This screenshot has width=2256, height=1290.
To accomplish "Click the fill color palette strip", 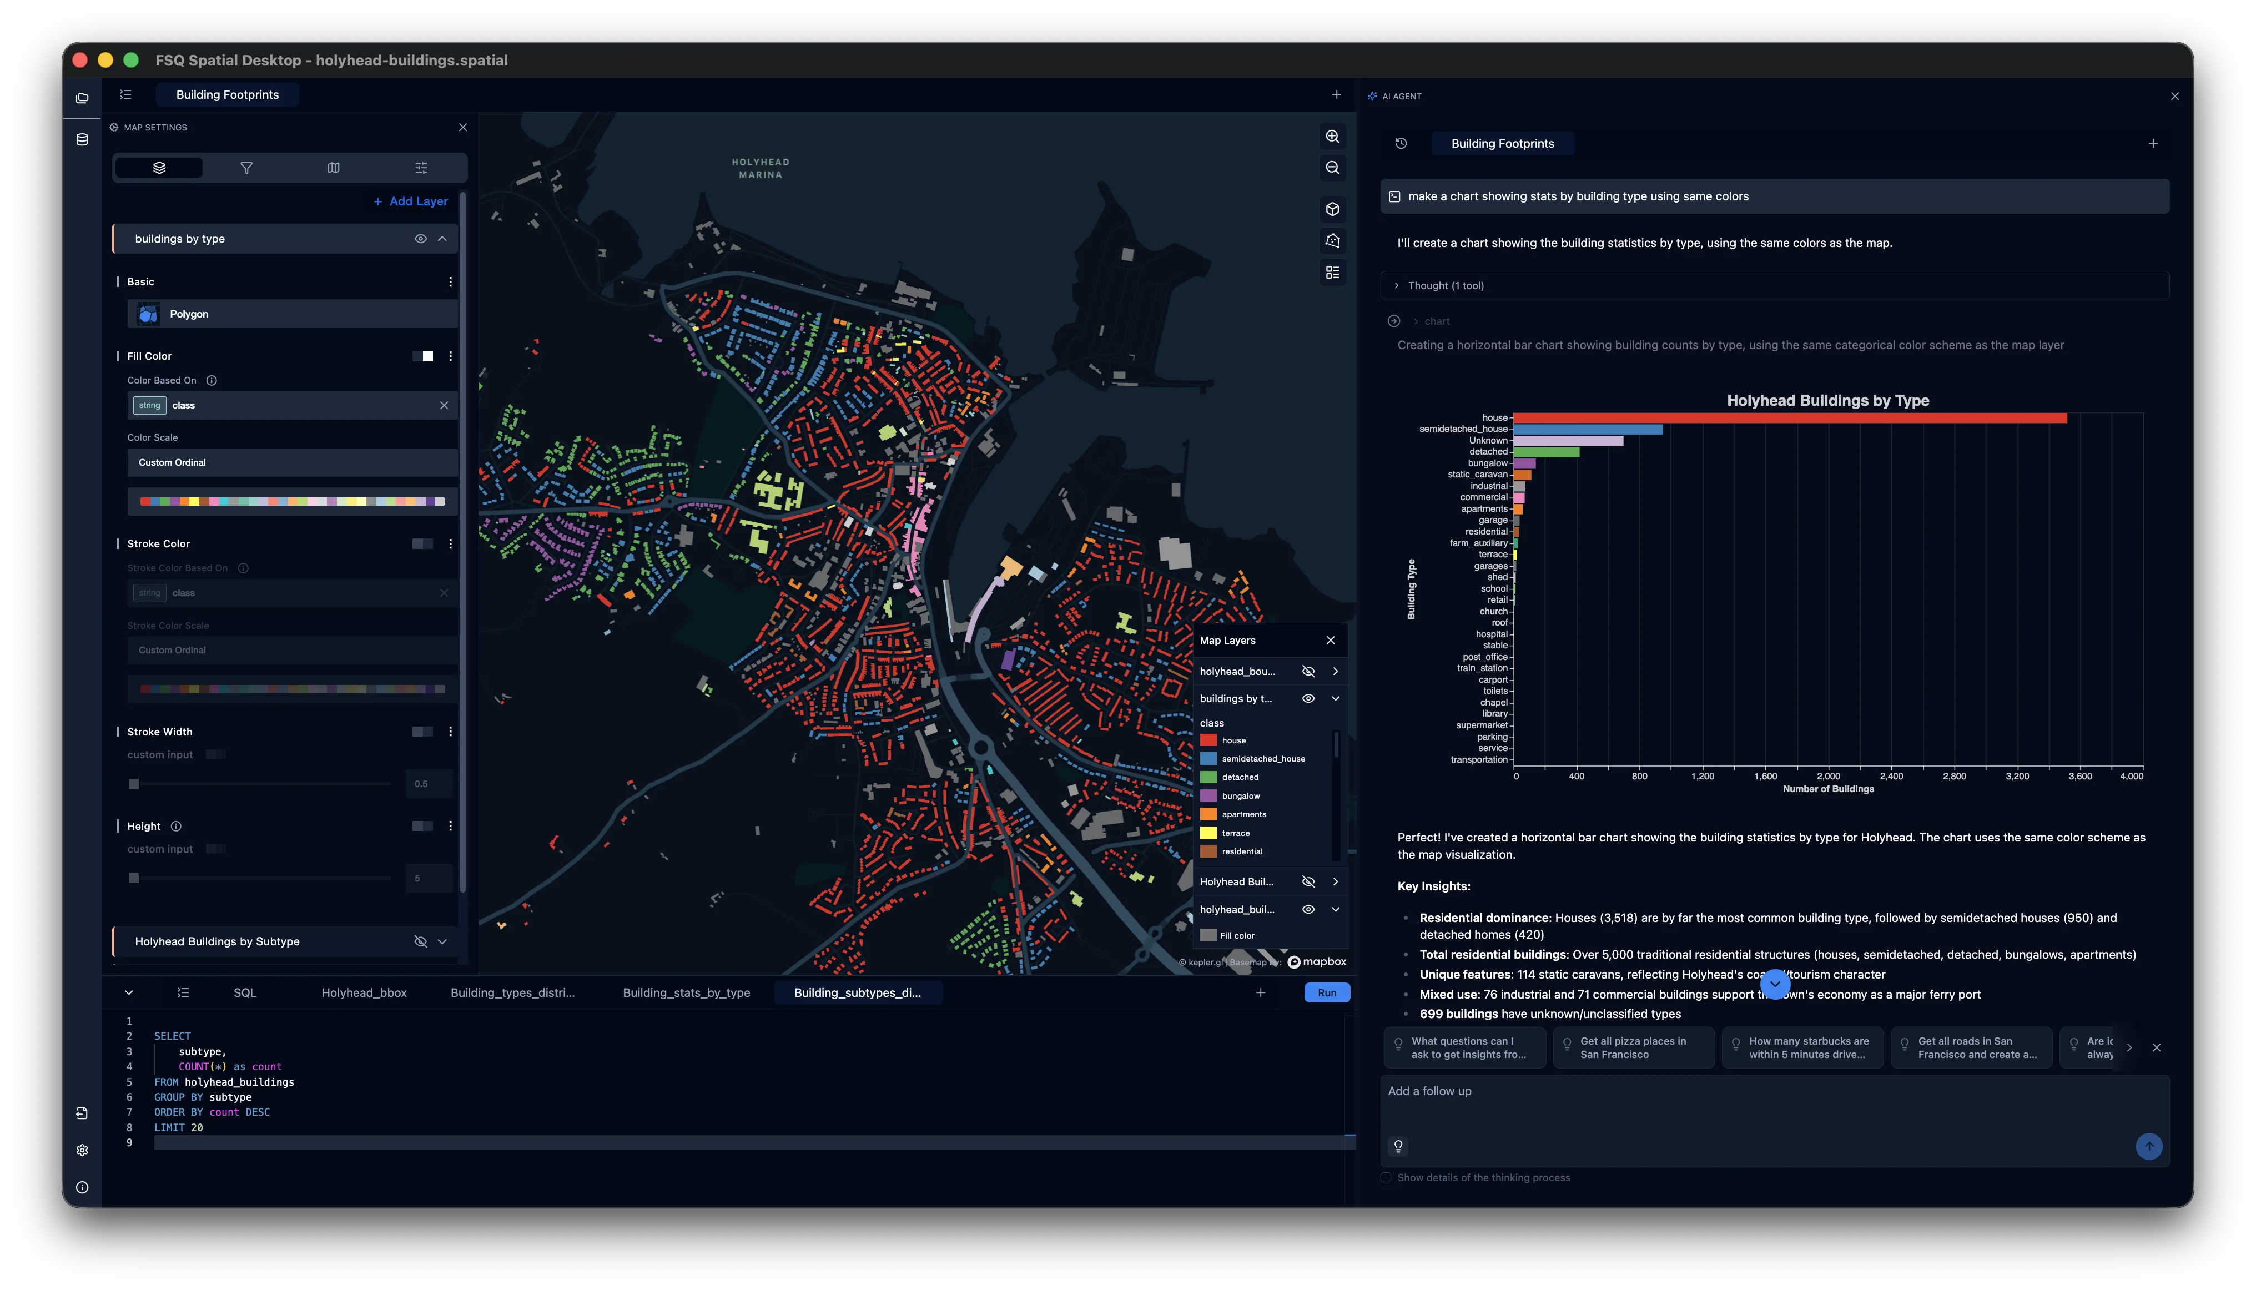I will pos(293,501).
